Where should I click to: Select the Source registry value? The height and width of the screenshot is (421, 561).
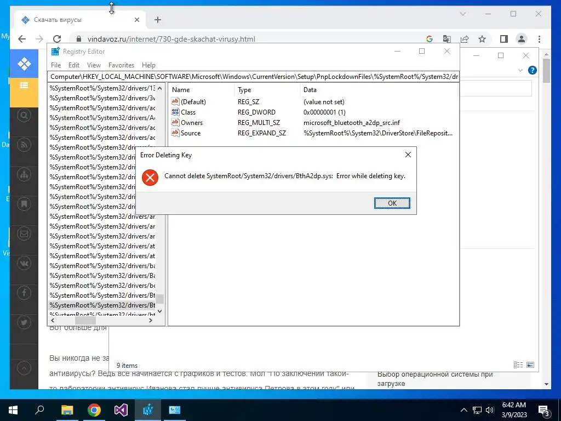point(190,133)
